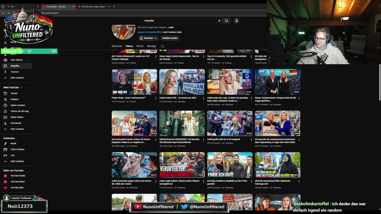Screen dimensions: 381x214
Task: Open YouTube Kids from sidebar
Action: click(17, 188)
